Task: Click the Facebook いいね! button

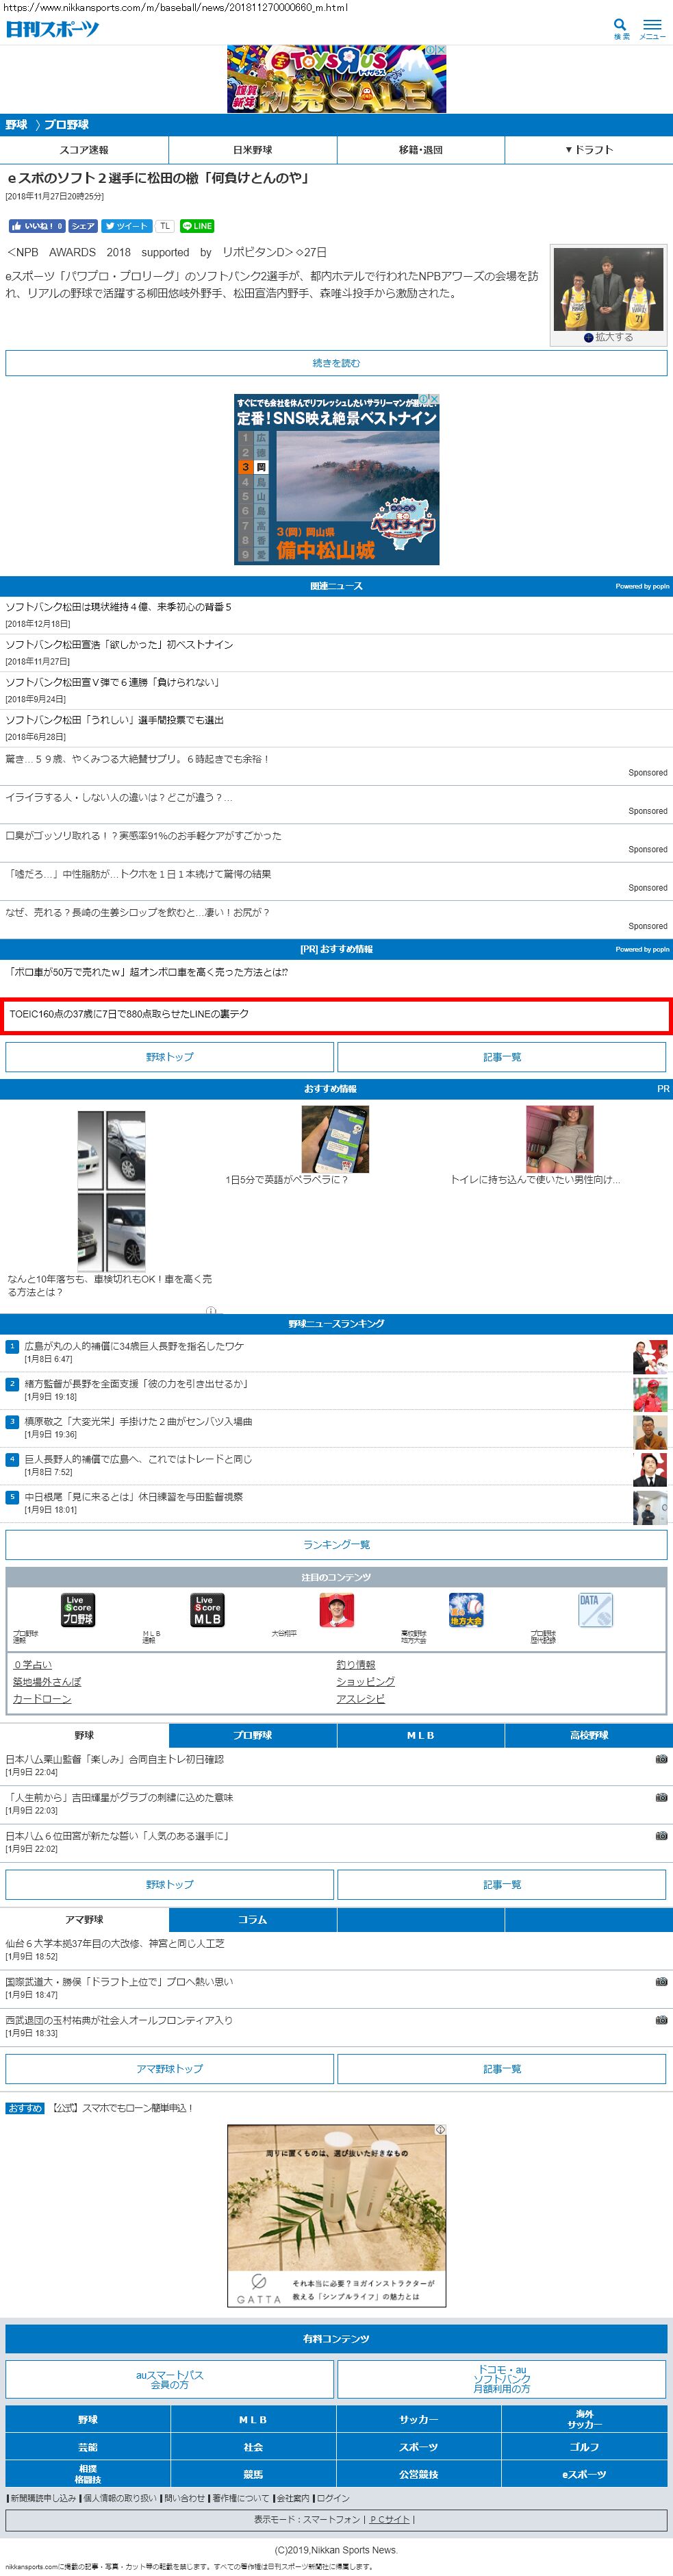Action: point(37,226)
